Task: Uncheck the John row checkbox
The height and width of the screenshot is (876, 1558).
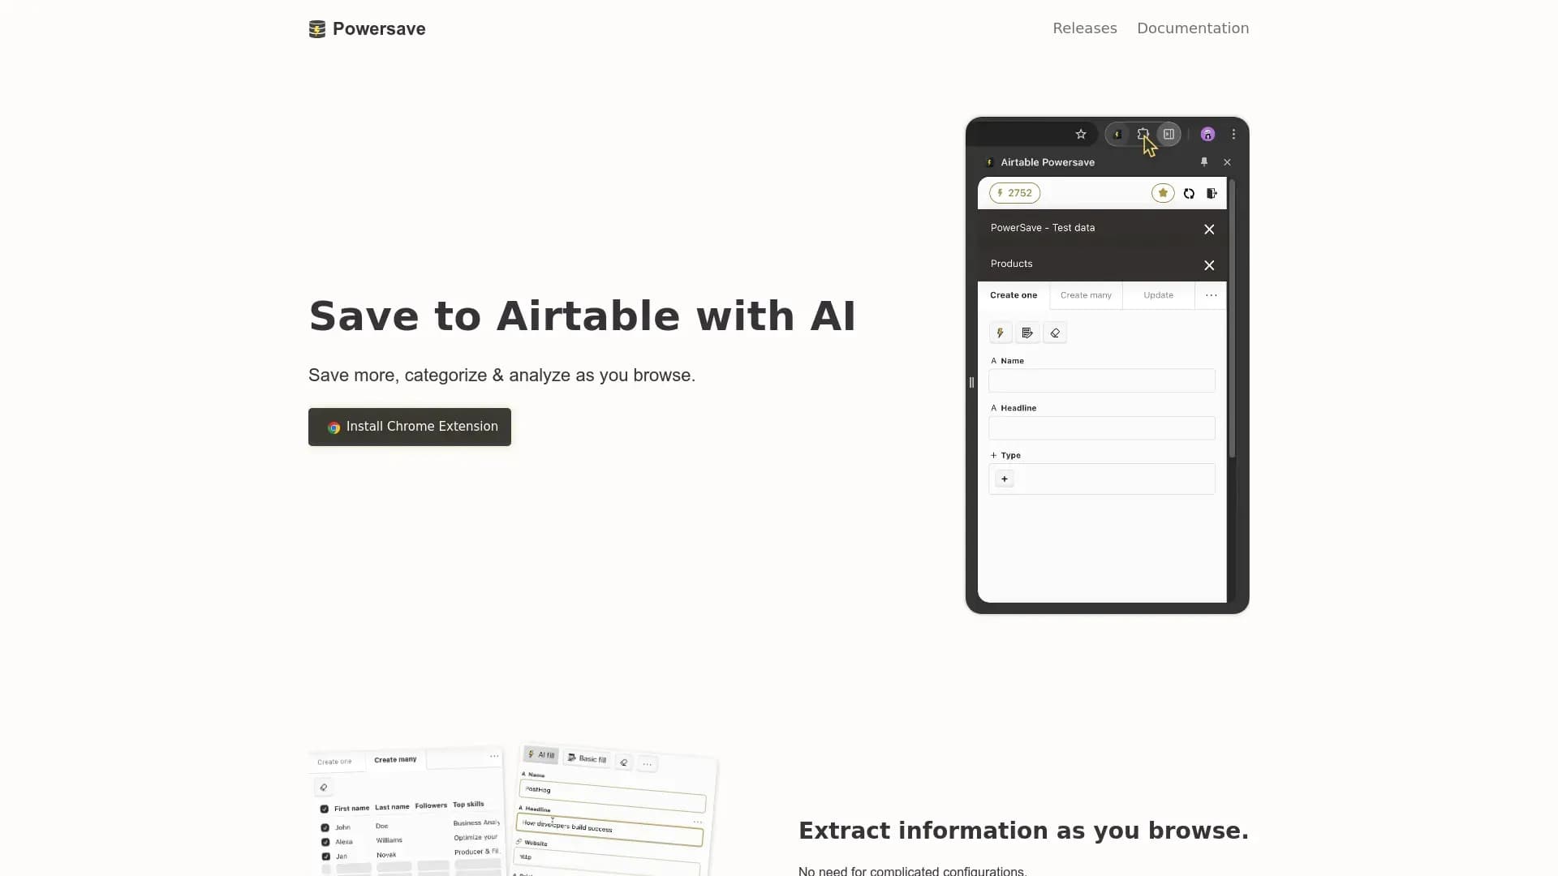Action: click(x=325, y=827)
